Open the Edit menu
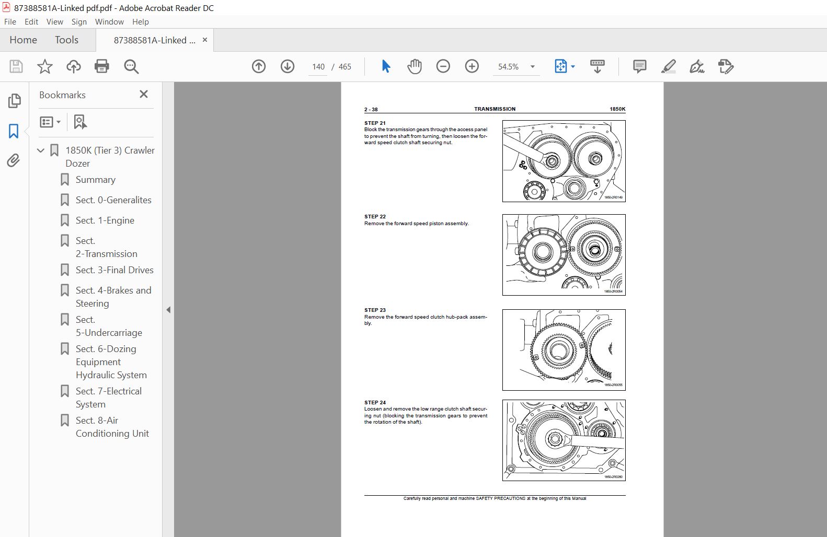This screenshot has width=827, height=537. pyautogui.click(x=31, y=21)
